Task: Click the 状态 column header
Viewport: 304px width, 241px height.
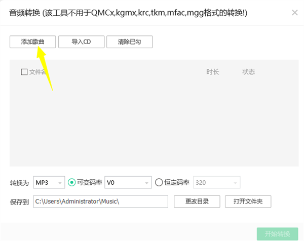Action: (x=248, y=72)
